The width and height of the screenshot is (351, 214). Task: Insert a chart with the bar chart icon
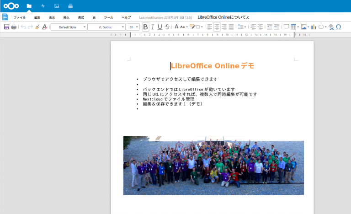314,27
